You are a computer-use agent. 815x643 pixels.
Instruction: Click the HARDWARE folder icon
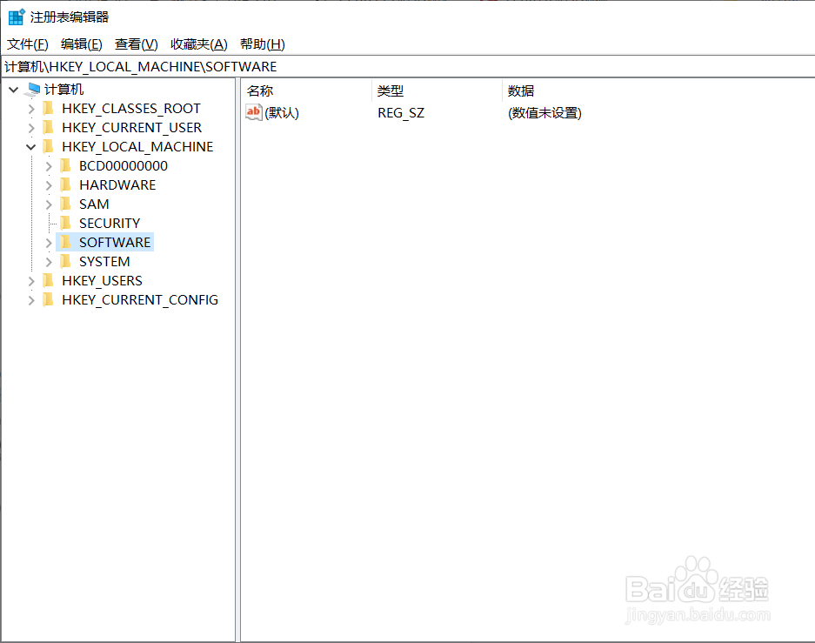click(65, 185)
